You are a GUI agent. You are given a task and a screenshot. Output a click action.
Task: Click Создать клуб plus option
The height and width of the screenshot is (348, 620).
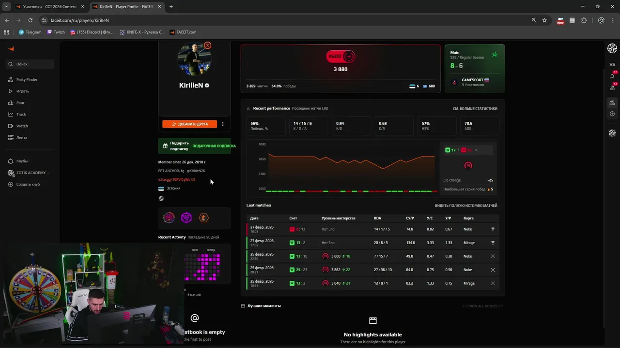24,184
